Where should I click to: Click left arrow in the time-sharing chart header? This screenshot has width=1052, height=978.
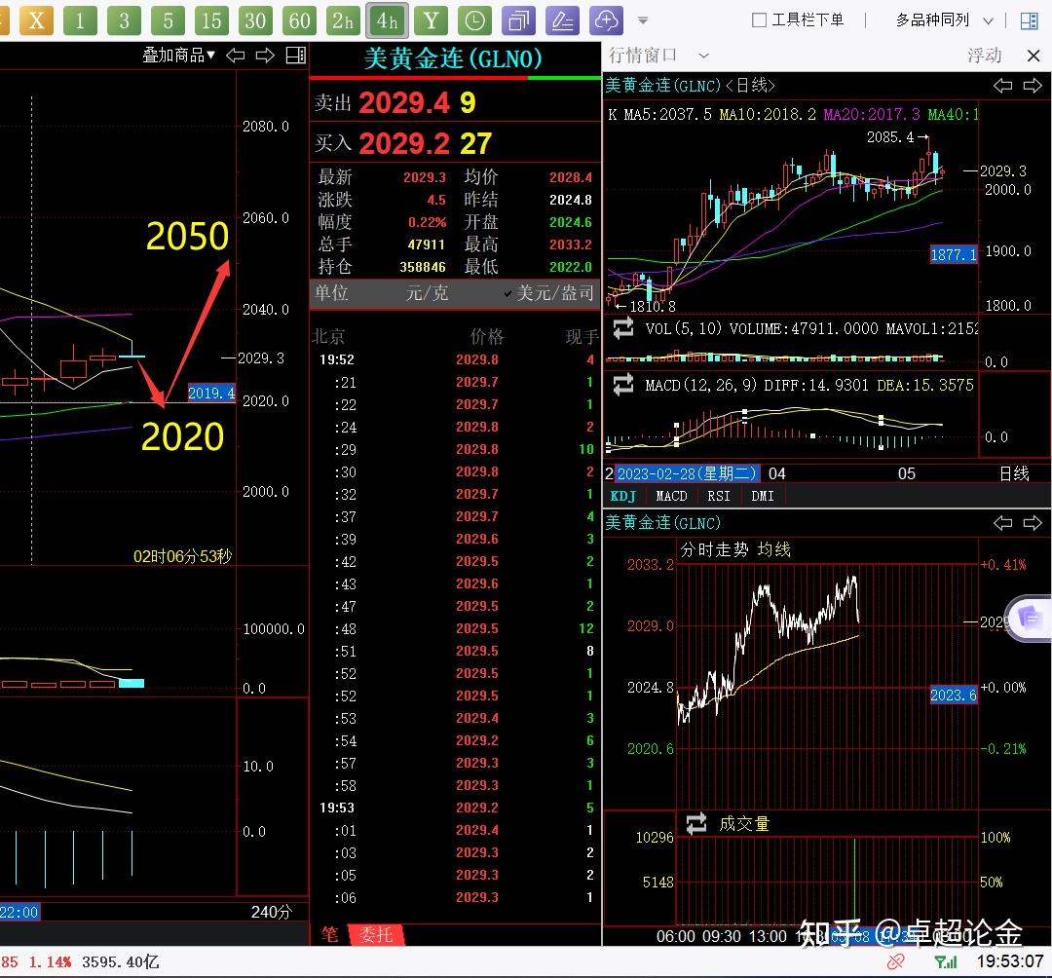[x=1003, y=522]
